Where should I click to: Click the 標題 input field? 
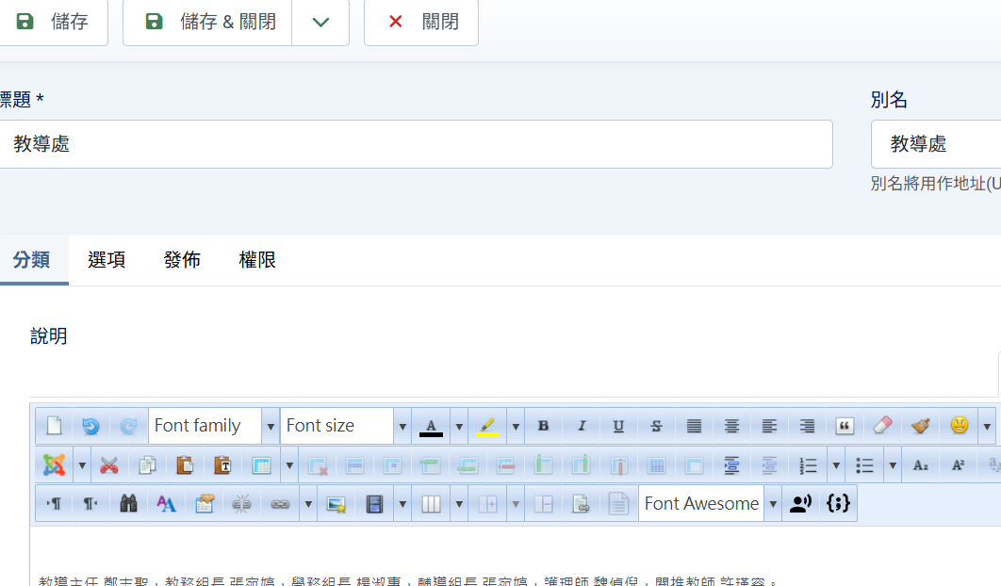415,144
